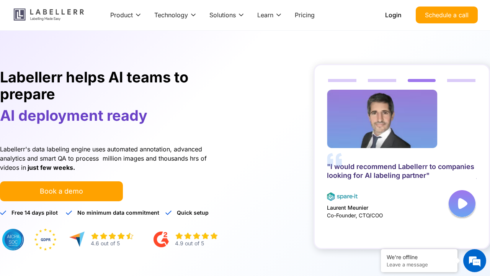Screen dimensions: 490x276
Task: Go to the Pricing page
Action: [x=305, y=15]
